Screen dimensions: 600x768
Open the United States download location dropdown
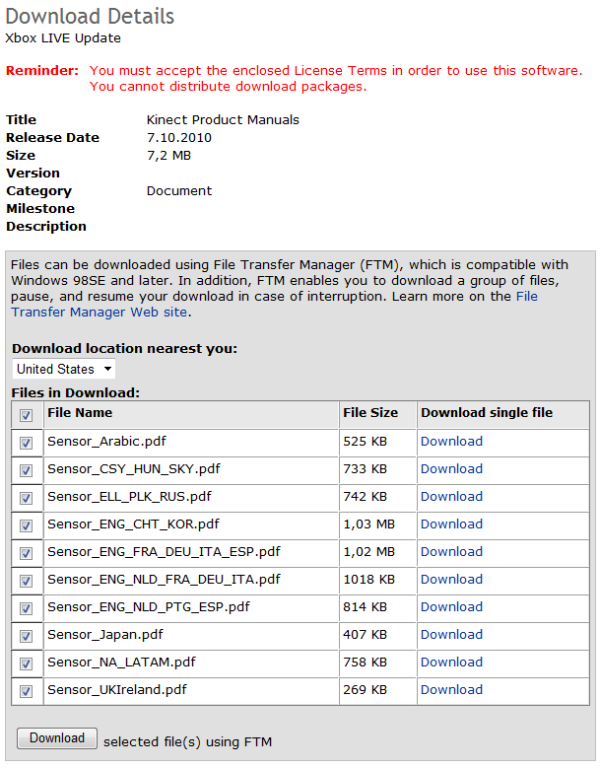point(64,369)
